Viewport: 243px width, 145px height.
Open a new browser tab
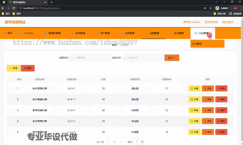[x=52, y=2]
